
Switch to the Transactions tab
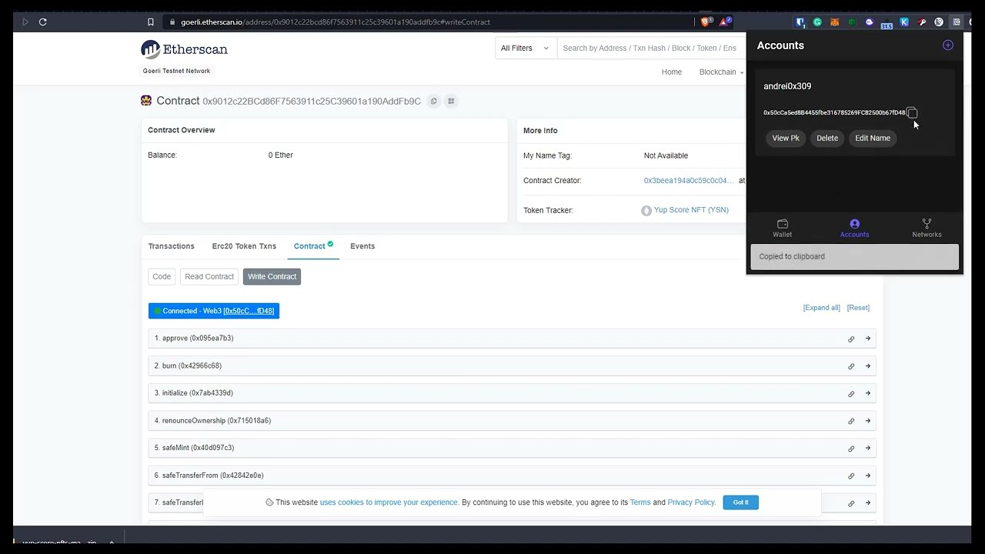point(171,246)
